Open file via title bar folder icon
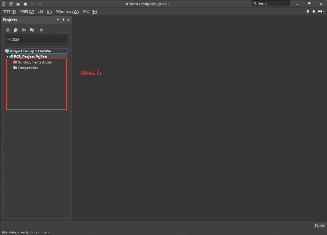The width and height of the screenshot is (327, 235). pos(18,4)
